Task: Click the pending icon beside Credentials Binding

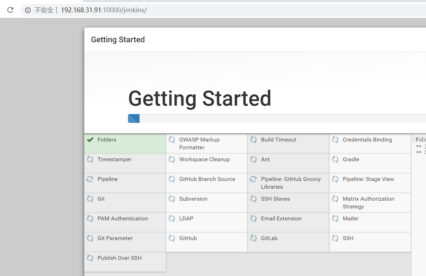Action: tap(335, 140)
